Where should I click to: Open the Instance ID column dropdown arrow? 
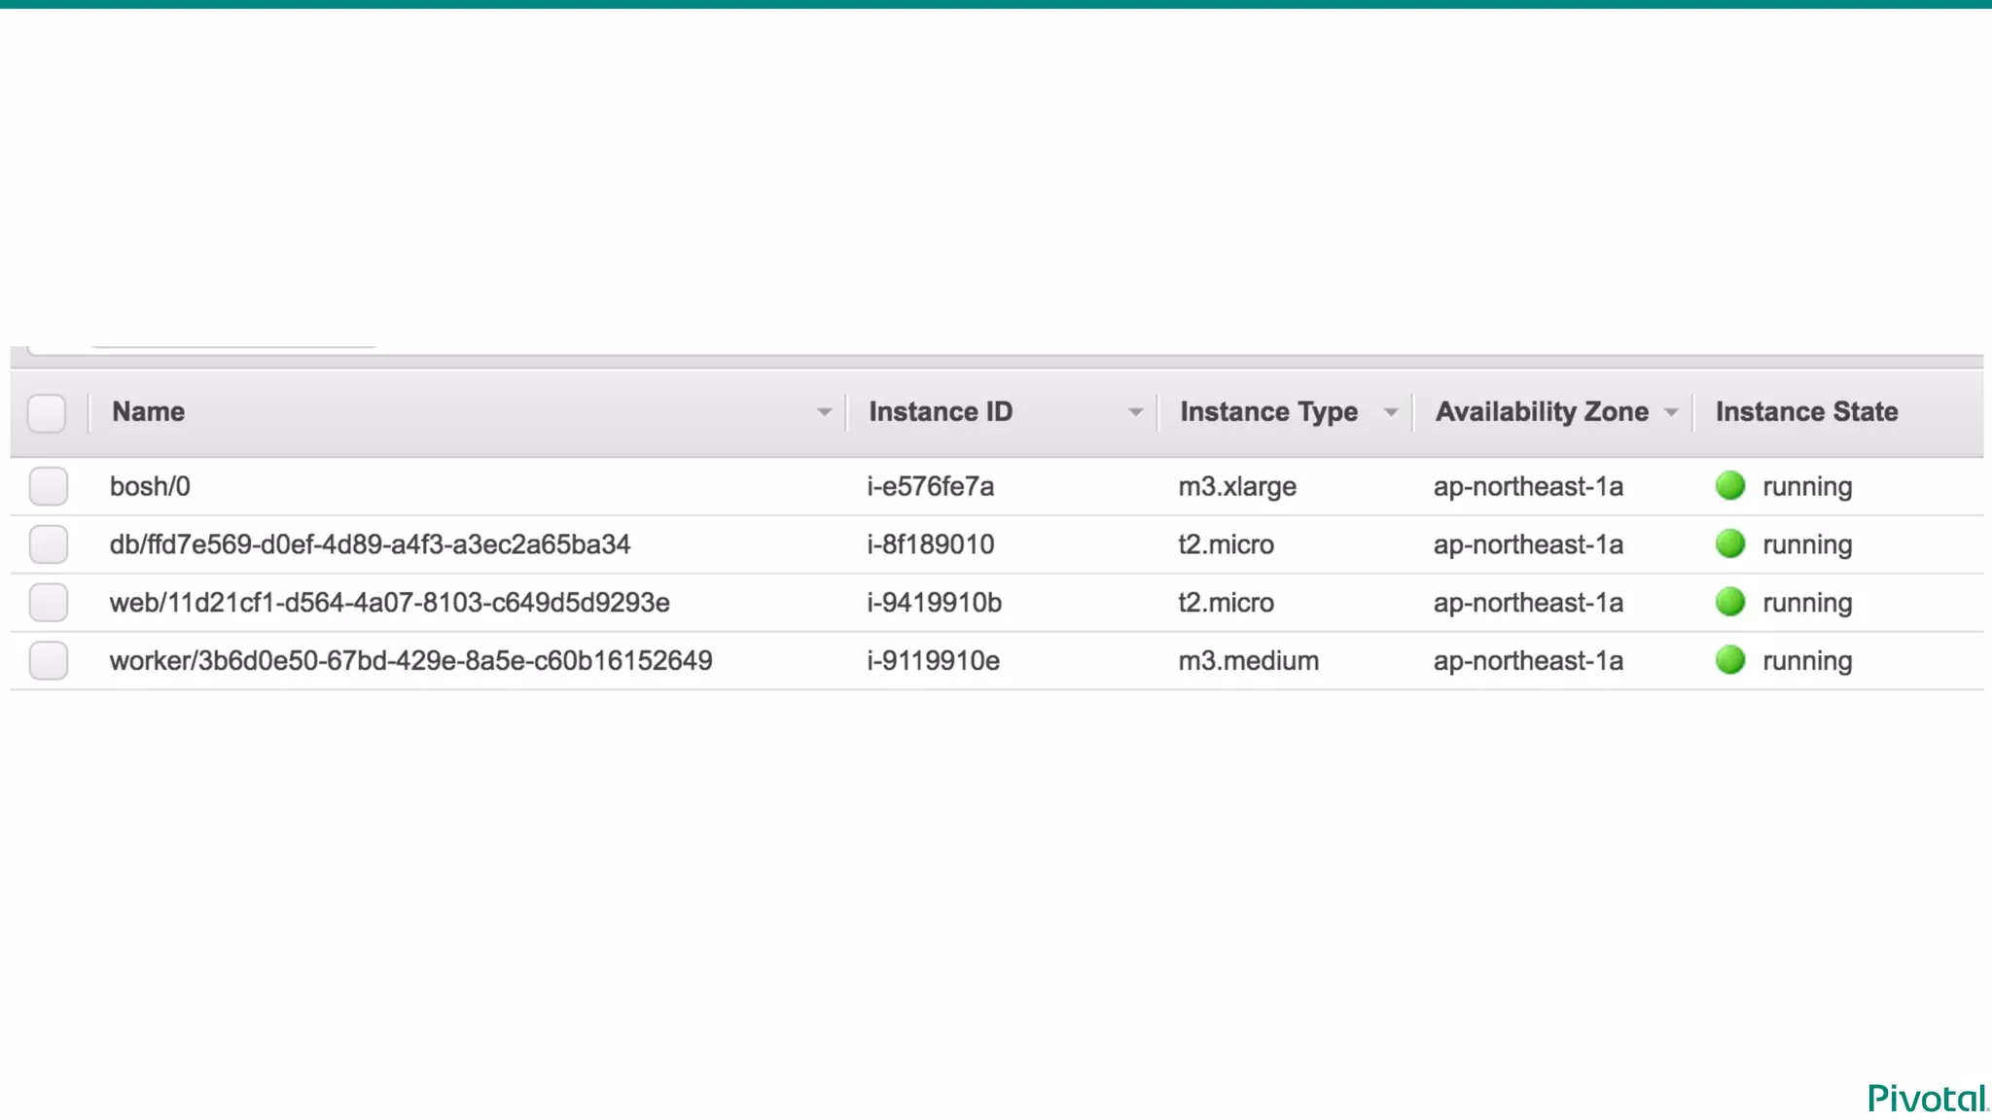click(1135, 412)
